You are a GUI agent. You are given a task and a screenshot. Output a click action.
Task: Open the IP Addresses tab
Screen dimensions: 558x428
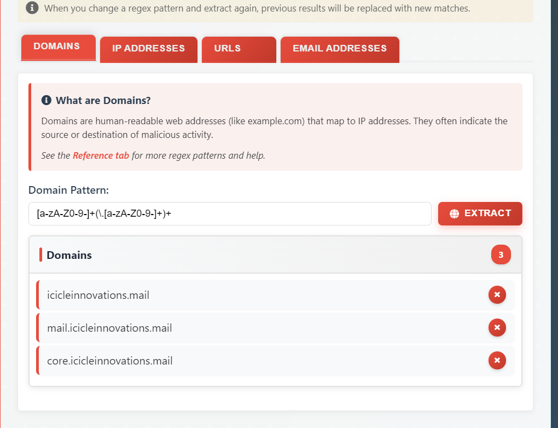149,49
